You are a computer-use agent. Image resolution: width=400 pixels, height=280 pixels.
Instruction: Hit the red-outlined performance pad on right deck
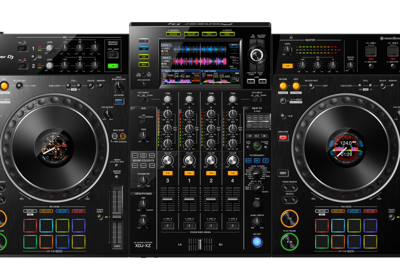[x=322, y=225]
